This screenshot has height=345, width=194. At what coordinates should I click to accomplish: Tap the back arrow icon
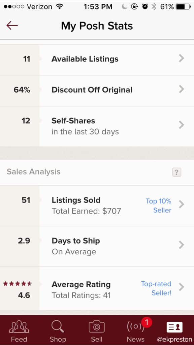tap(12, 26)
